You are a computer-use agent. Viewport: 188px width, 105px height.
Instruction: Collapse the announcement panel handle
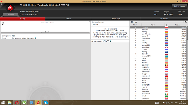(x=45, y=32)
